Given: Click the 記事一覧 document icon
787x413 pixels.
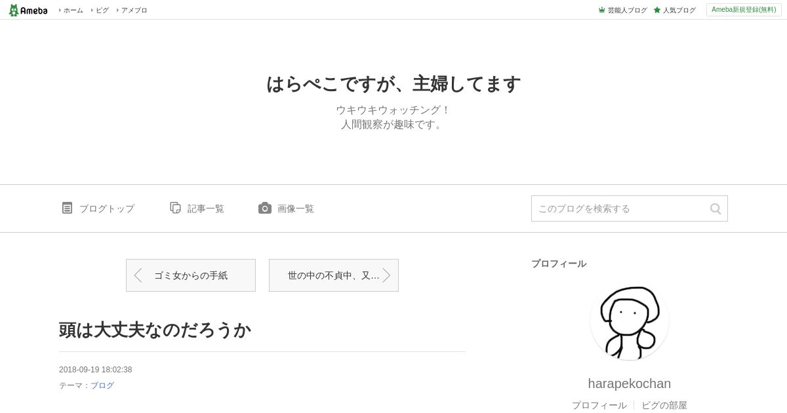Looking at the screenshot, I should coord(175,208).
